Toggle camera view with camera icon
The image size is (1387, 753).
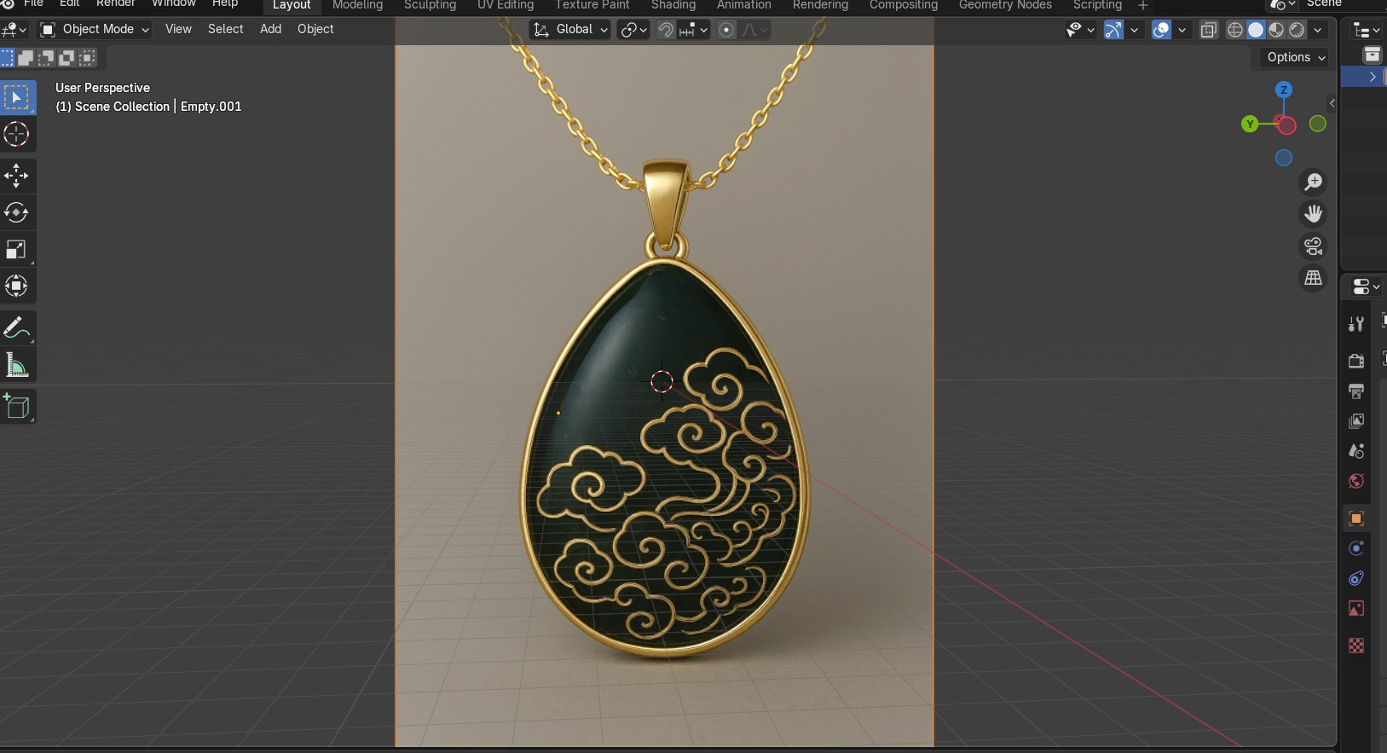[x=1313, y=246]
